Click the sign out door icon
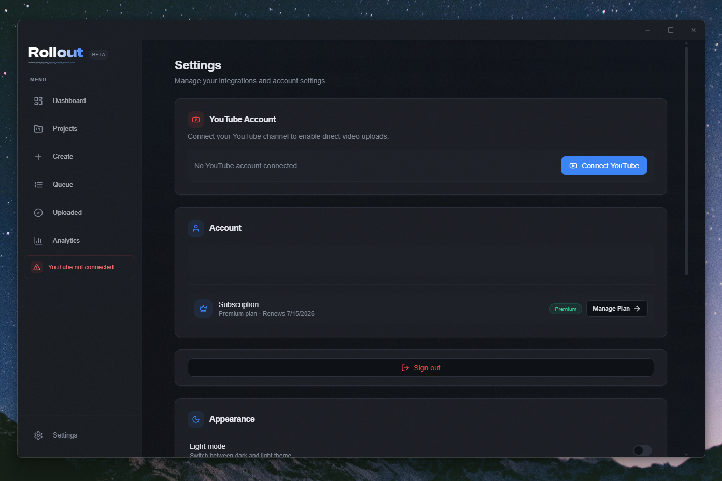Image resolution: width=722 pixels, height=481 pixels. (405, 368)
